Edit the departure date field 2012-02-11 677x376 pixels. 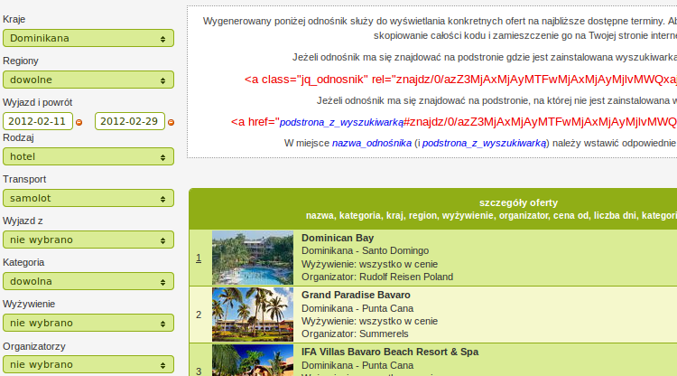[x=38, y=121]
